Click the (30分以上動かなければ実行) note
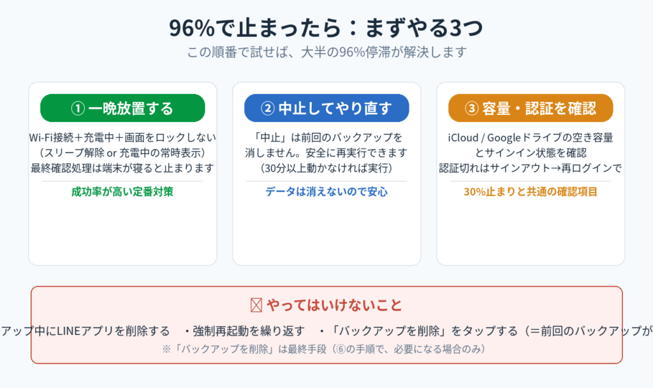 (326, 168)
